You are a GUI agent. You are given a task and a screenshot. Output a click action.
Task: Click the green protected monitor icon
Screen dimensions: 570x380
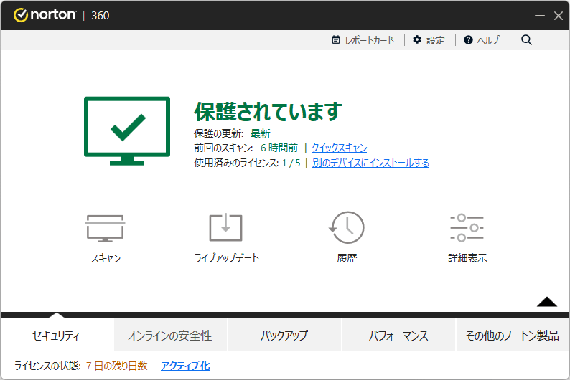click(127, 130)
